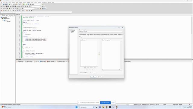Click the Save all files icon
The width and height of the screenshot is (193, 109).
pyautogui.click(x=7, y=4)
